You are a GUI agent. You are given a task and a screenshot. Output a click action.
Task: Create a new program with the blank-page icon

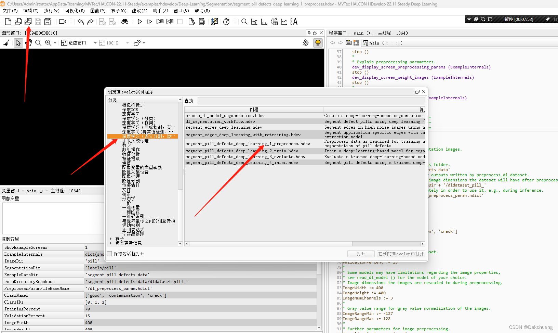point(8,22)
